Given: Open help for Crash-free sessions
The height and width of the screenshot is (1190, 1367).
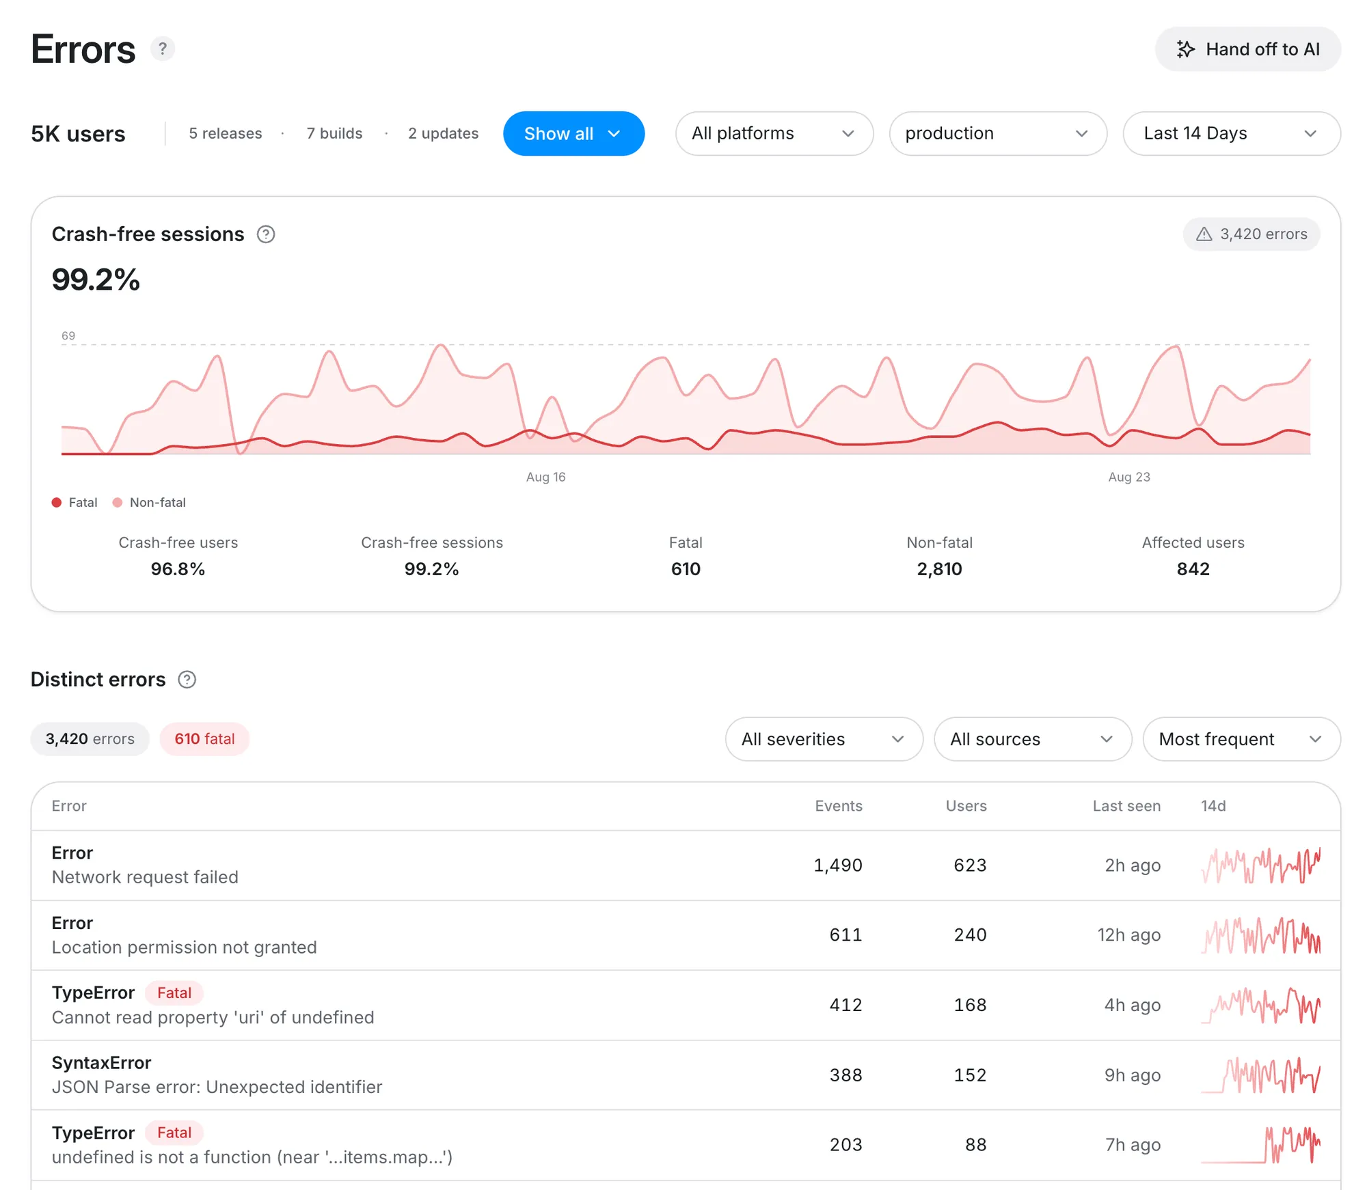Looking at the screenshot, I should [x=266, y=234].
